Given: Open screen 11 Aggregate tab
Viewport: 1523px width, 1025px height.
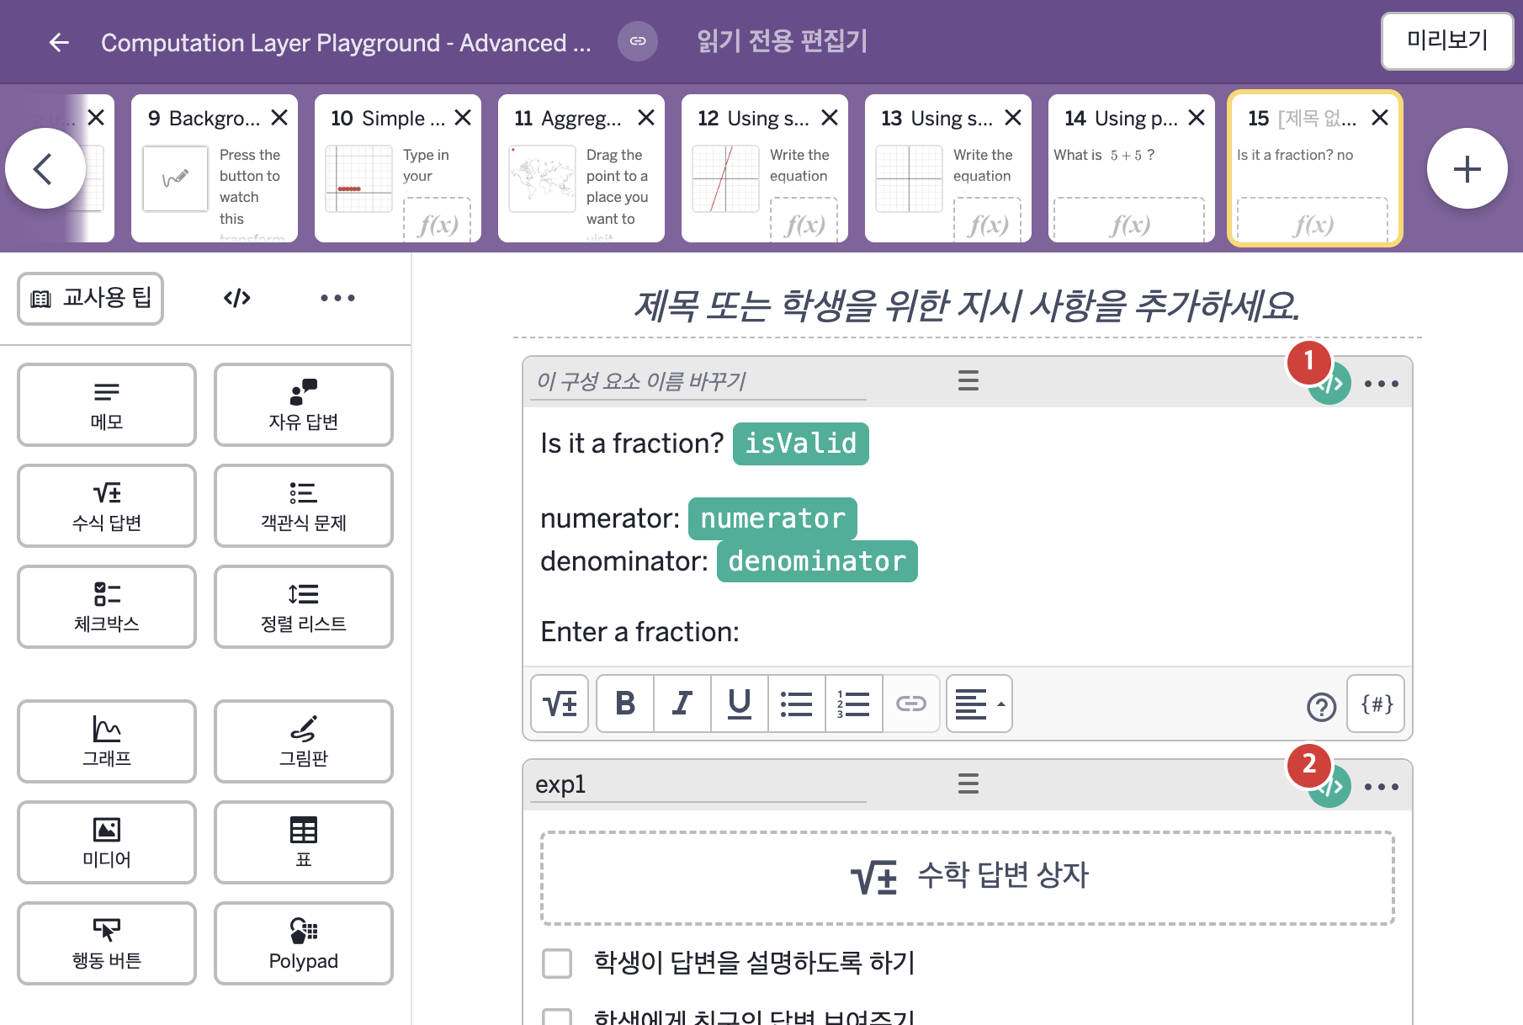Looking at the screenshot, I should click(x=581, y=168).
